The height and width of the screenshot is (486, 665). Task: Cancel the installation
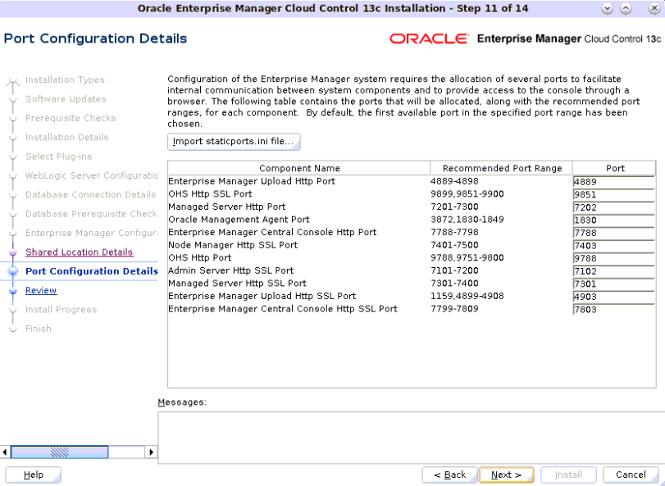coord(630,475)
